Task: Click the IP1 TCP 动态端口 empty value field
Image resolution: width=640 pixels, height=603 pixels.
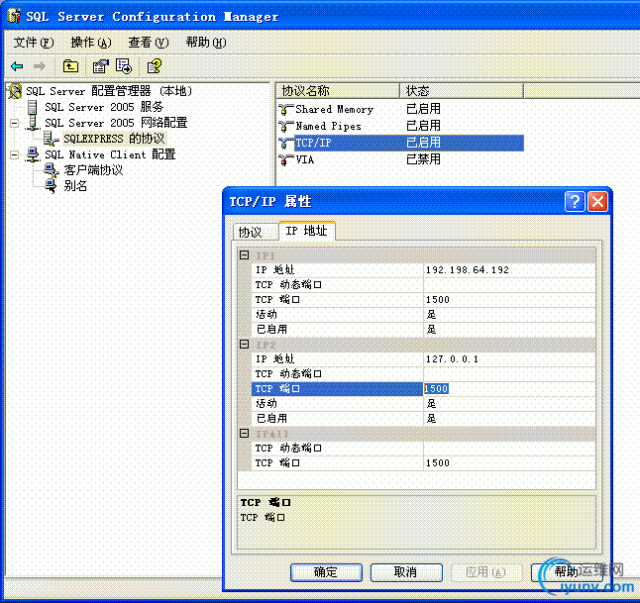Action: (509, 285)
